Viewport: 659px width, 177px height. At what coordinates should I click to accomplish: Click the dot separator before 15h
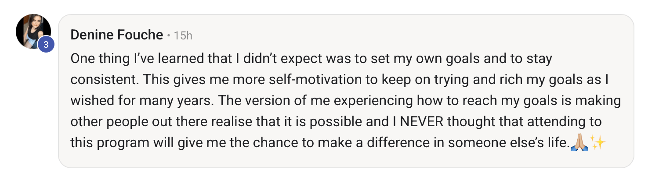coord(169,35)
